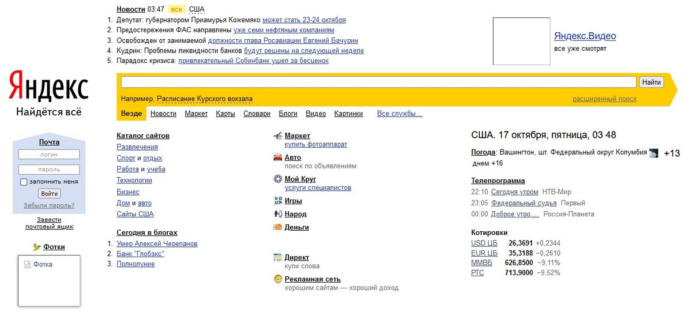The height and width of the screenshot is (327, 692).
Task: Open the ММВБ index link
Action: [x=482, y=263]
